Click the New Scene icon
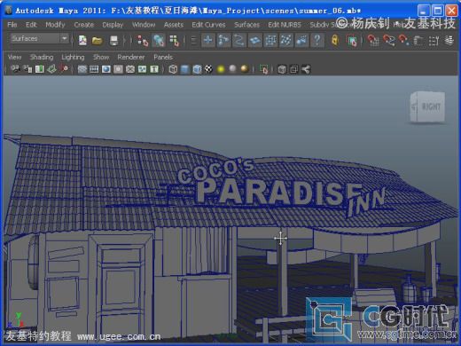Screen dimensions: 461x346 tap(82, 41)
